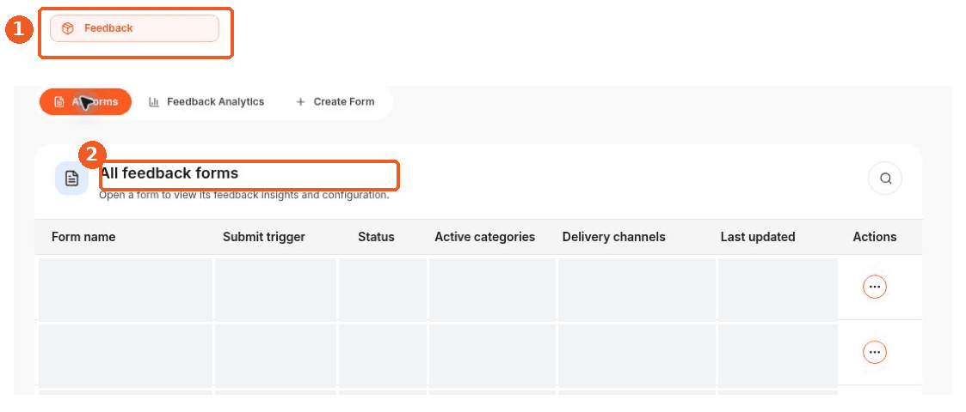Click the Active categories column header
Image resolution: width=966 pixels, height=412 pixels.
point(485,237)
